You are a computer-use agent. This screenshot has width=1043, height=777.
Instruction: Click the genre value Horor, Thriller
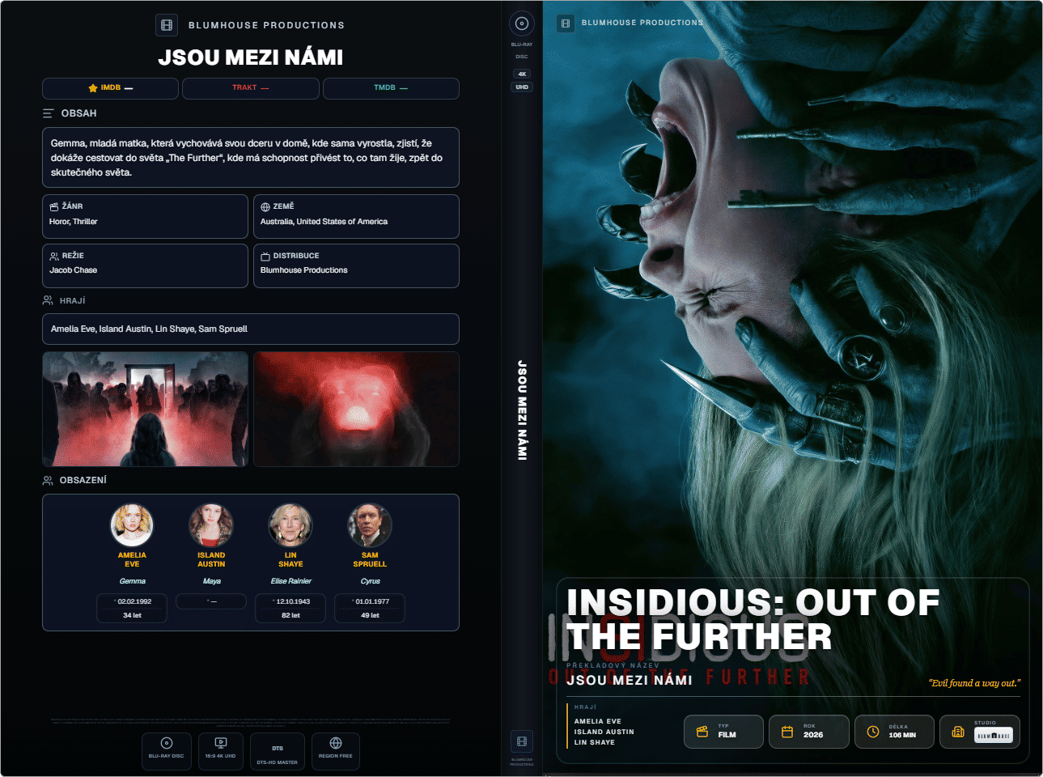(x=74, y=222)
